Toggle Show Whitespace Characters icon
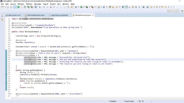Image resolution: width=184 pixels, height=103 pixels. coord(139,7)
